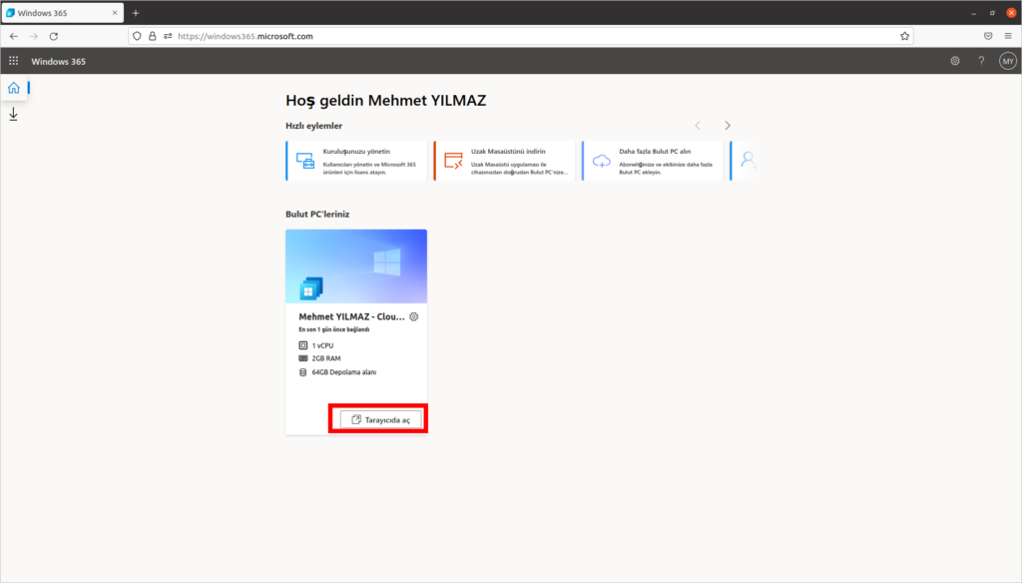The image size is (1022, 583).
Task: Go to the Home sidebar icon
Action: (x=14, y=88)
